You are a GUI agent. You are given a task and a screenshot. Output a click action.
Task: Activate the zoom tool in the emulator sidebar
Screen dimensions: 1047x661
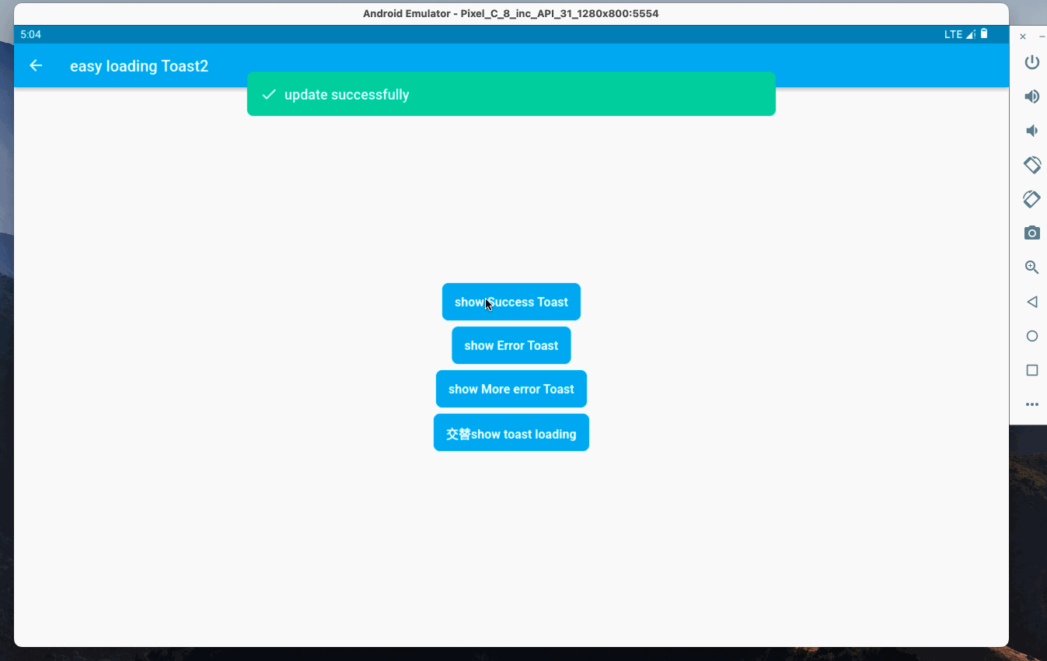click(x=1031, y=267)
